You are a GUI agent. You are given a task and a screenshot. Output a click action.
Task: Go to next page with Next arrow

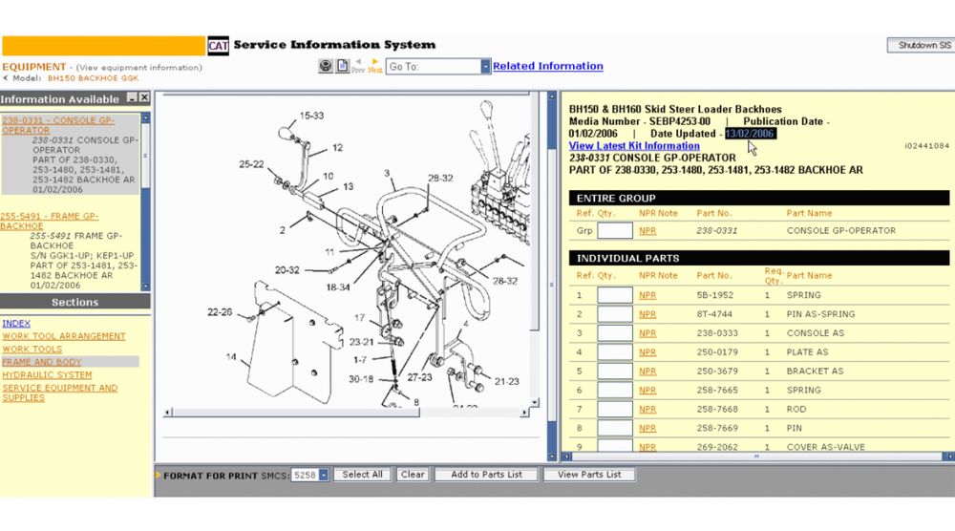[375, 66]
